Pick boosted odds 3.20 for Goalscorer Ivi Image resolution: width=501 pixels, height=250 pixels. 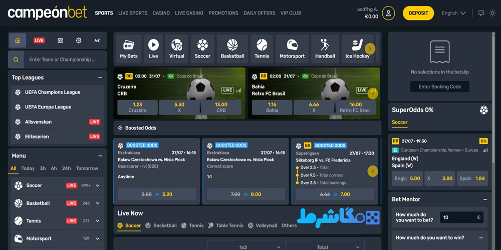coord(157,194)
